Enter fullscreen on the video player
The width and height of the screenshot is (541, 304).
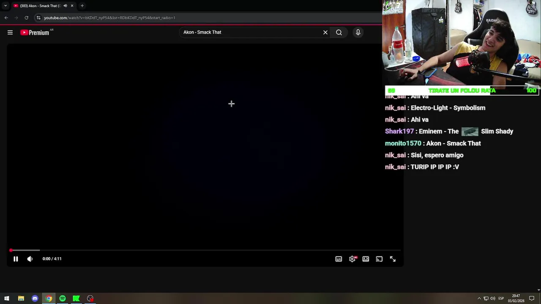393,259
